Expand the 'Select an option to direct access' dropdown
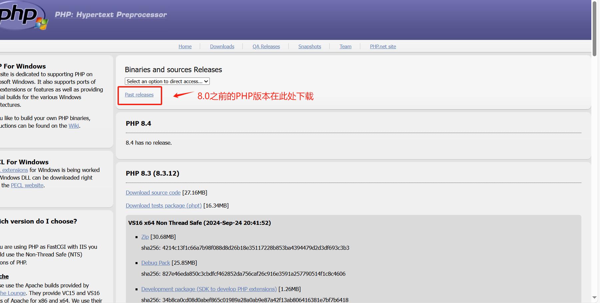 167,81
